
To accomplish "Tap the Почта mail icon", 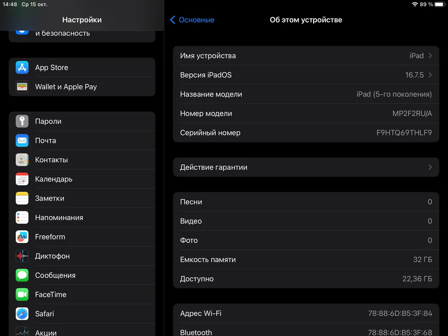I will (22, 140).
